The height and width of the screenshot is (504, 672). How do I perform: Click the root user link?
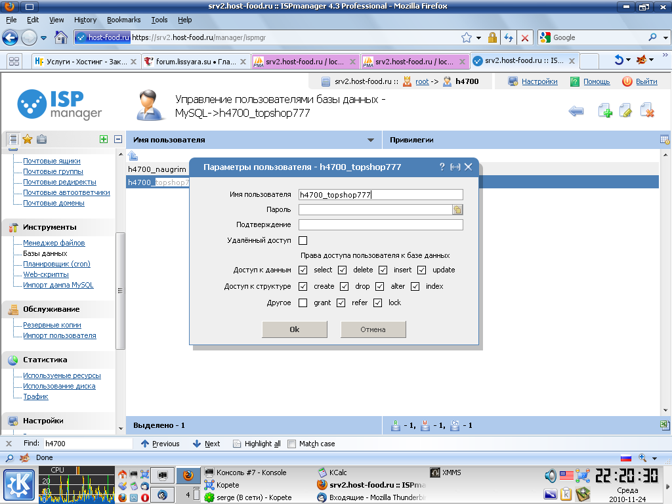tap(422, 81)
